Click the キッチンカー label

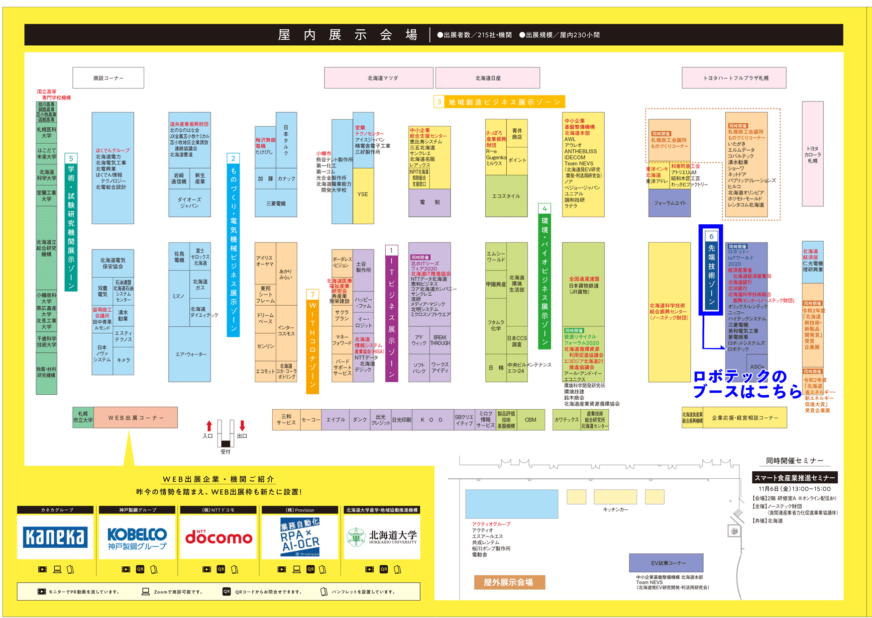(x=616, y=510)
